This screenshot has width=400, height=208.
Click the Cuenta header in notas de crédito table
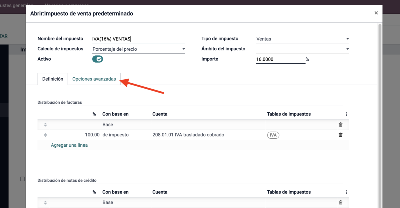[x=160, y=192]
